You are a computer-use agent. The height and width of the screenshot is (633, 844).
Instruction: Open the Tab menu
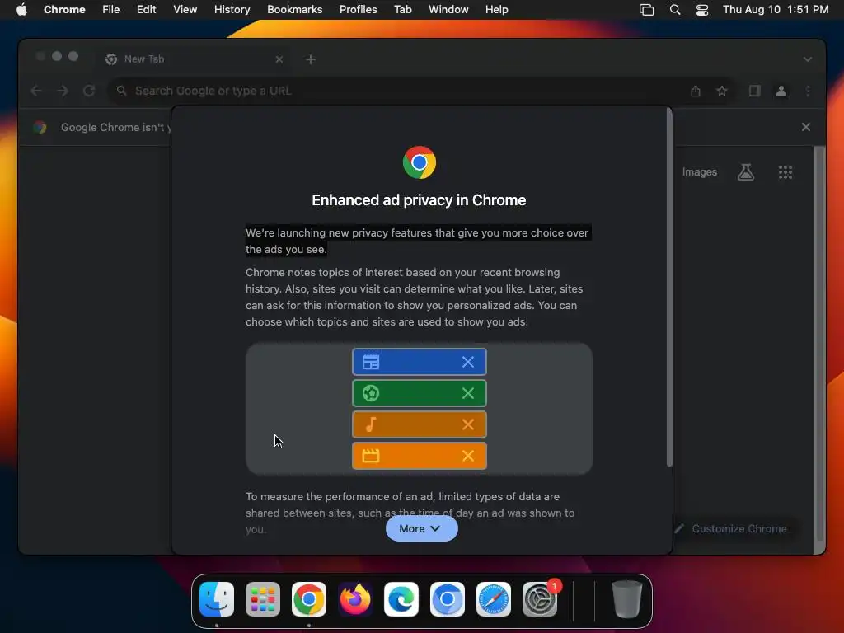click(x=402, y=9)
